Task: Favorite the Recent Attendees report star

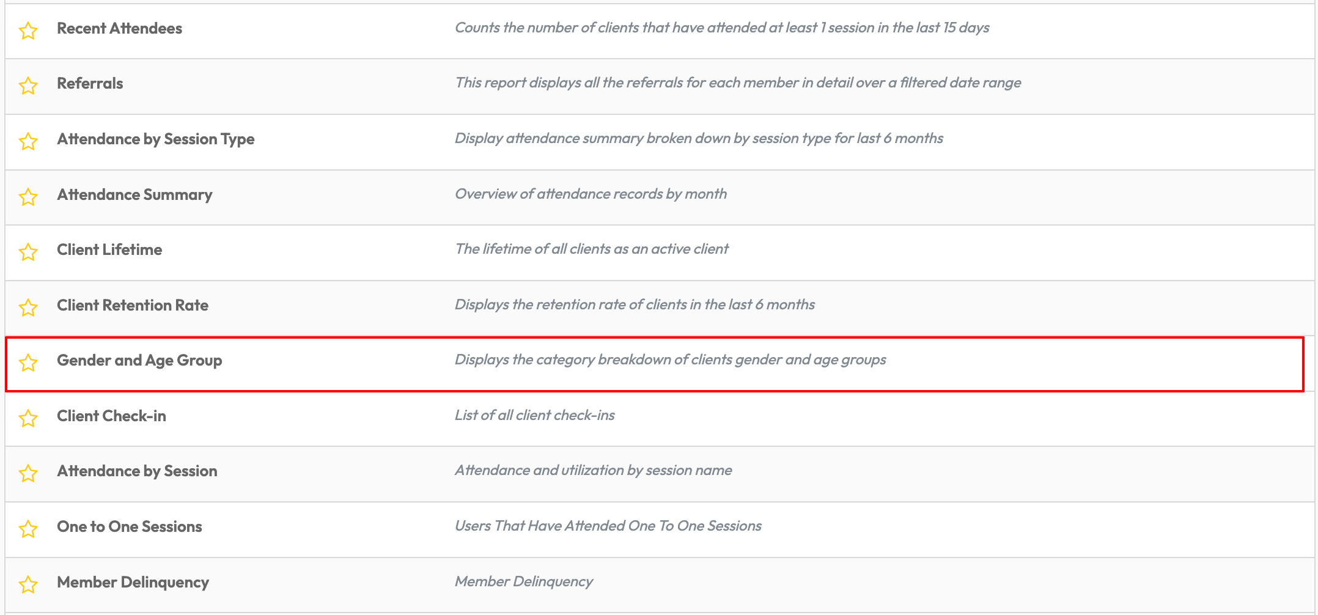Action: 28,30
